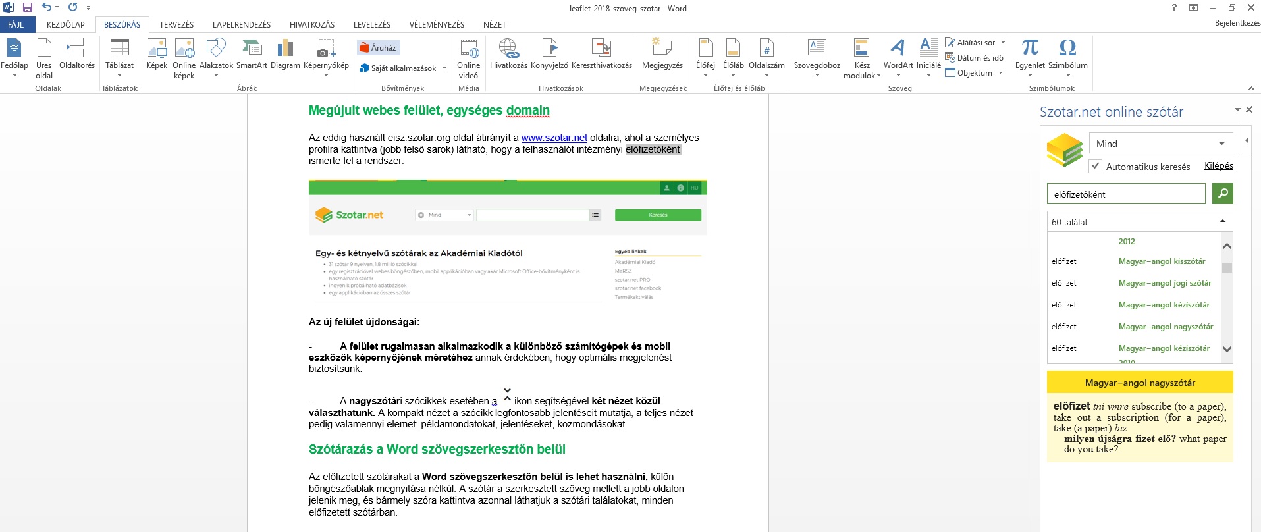1261x532 pixels.
Task: Collapse the 60 találat results list
Action: pyautogui.click(x=1222, y=222)
